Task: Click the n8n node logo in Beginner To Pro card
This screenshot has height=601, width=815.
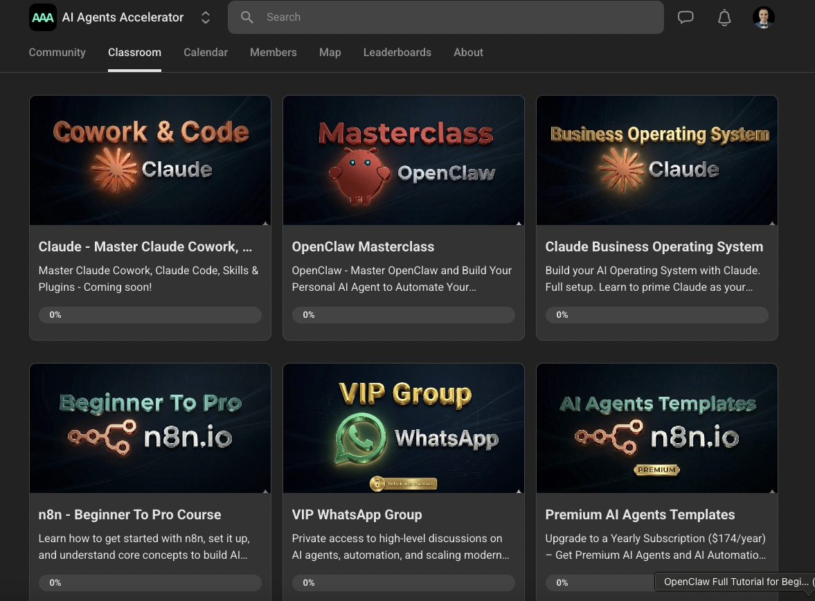Action: click(x=102, y=437)
